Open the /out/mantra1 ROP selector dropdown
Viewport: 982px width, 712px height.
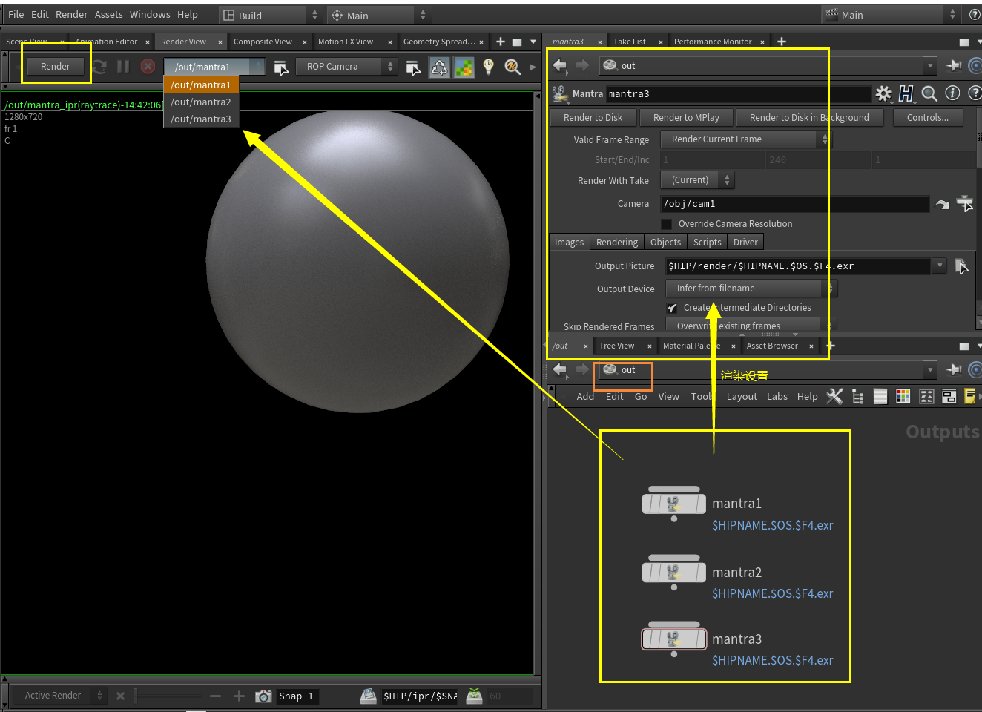214,67
